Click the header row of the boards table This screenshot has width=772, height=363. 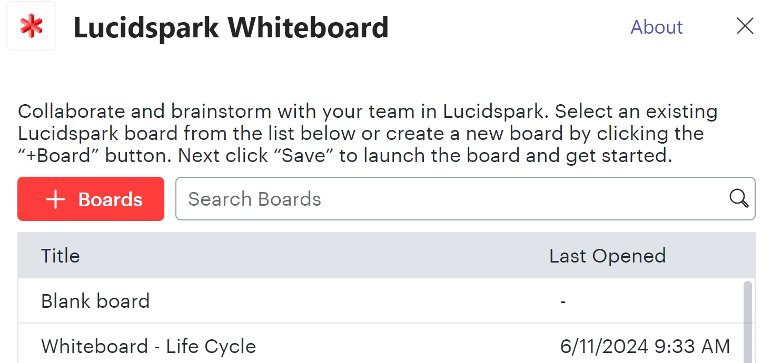[x=369, y=256]
